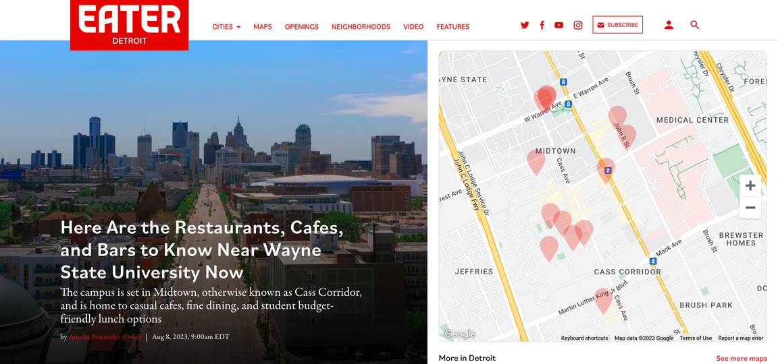Expand the Cities dropdown menu

click(226, 27)
